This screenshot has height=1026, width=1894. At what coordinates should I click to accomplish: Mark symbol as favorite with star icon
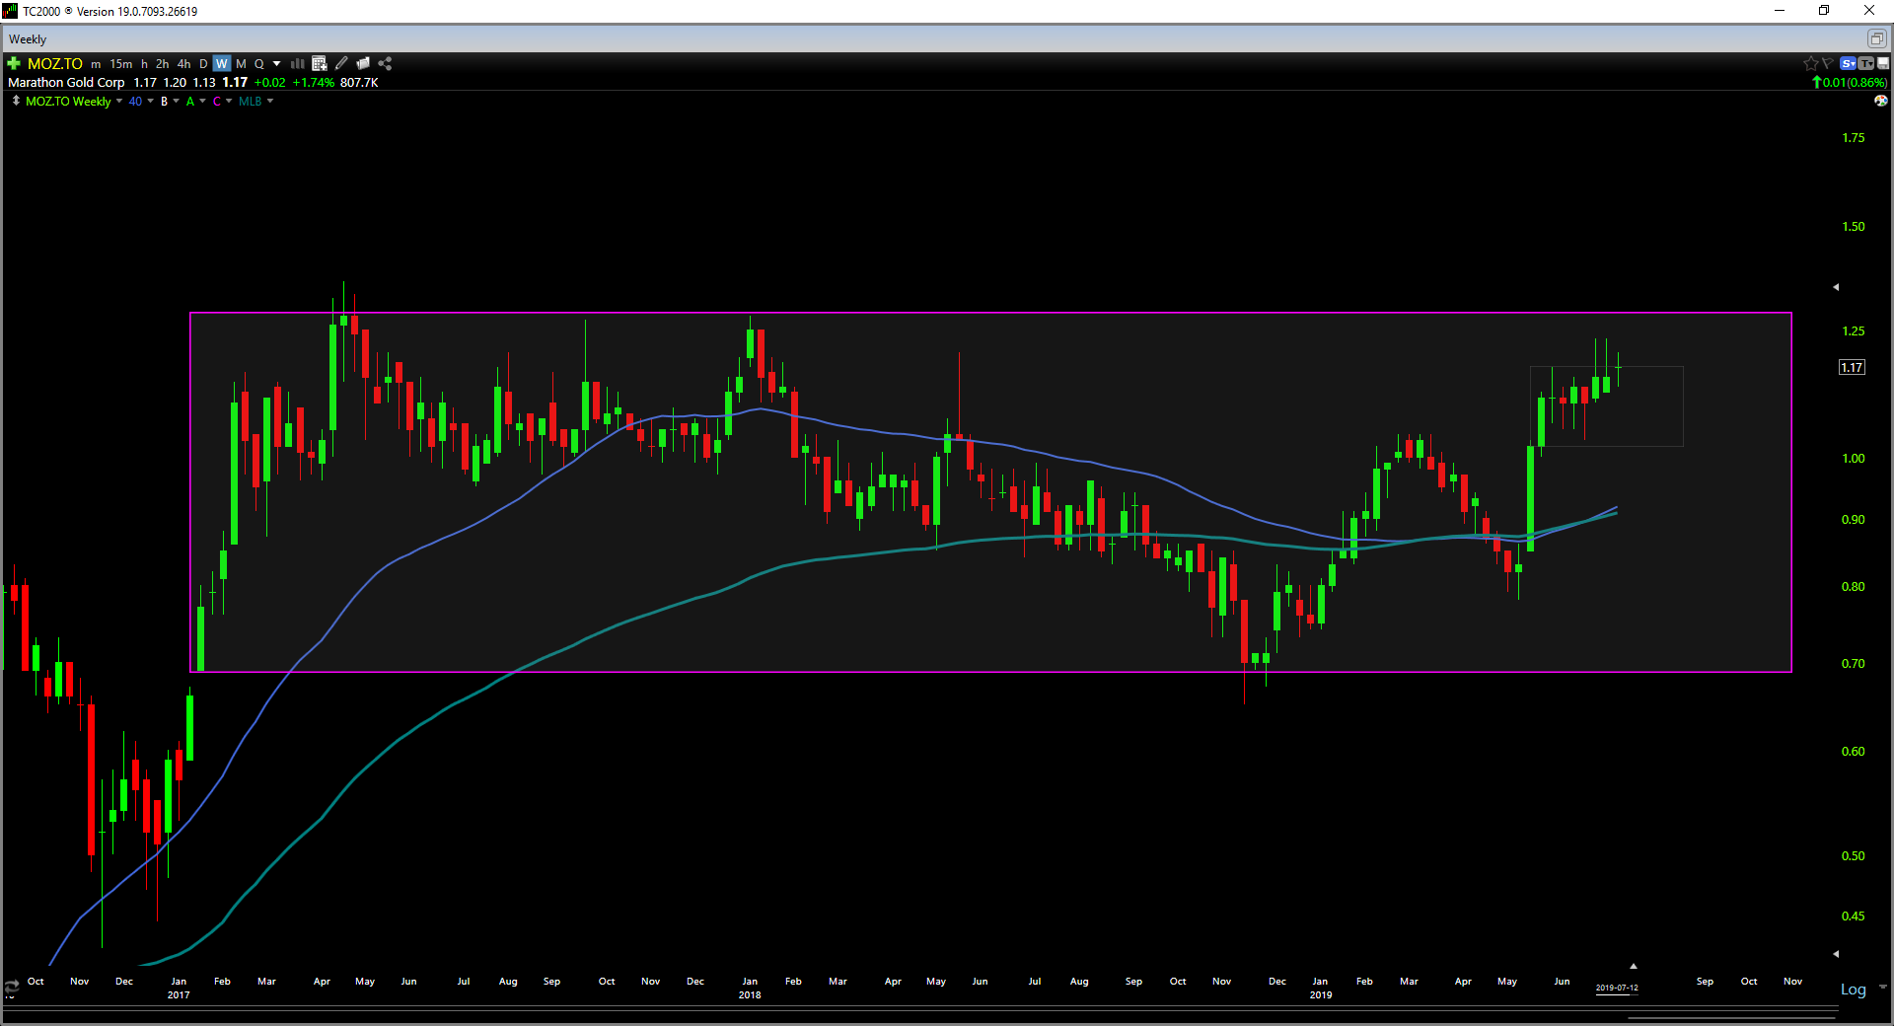tap(1810, 63)
